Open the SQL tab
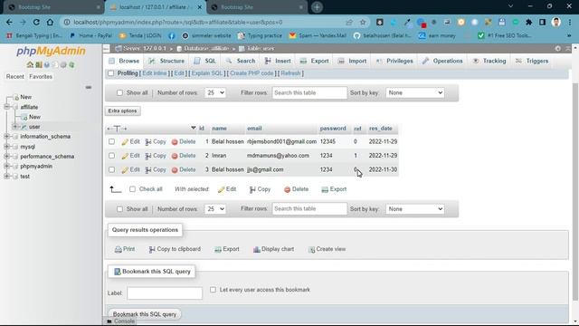Screen dimensions: 579x326 pos(205,61)
